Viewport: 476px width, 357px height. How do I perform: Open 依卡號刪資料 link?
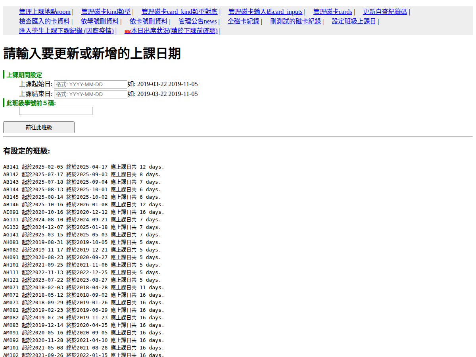(x=148, y=21)
